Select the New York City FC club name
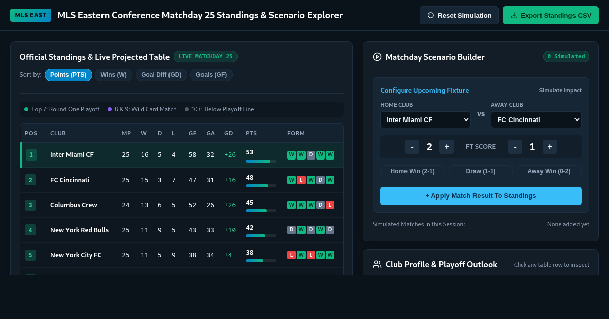 [x=76, y=255]
